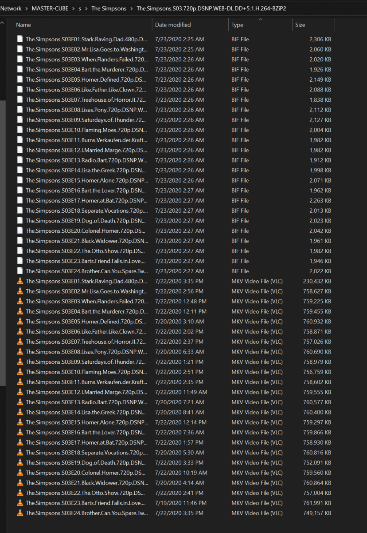Click the BIF file icon for S03E16 Bart the Lover
Viewport: 367px width, 533px height.
[20, 190]
